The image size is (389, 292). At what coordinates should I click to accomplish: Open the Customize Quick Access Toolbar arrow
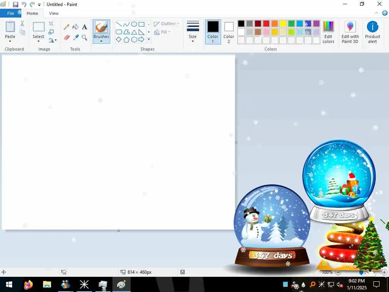(39, 5)
